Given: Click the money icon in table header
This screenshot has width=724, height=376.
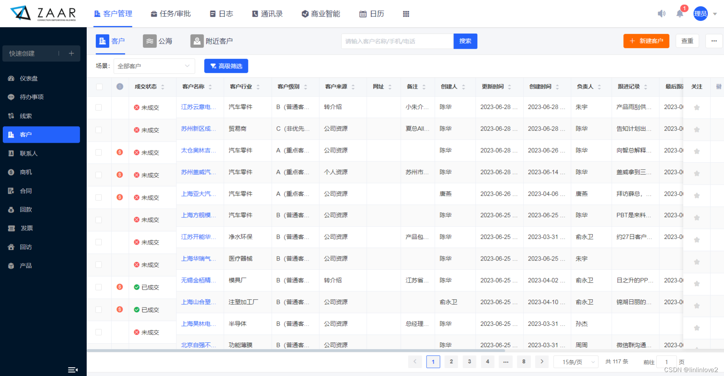Looking at the screenshot, I should coord(120,87).
